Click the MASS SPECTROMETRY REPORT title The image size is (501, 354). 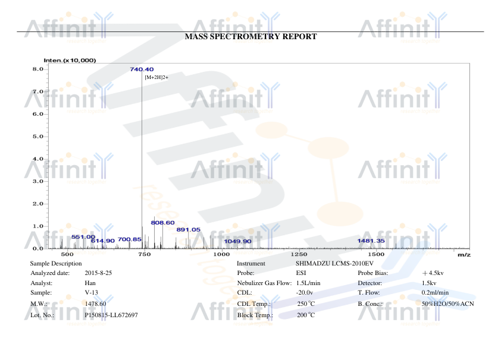pos(251,36)
